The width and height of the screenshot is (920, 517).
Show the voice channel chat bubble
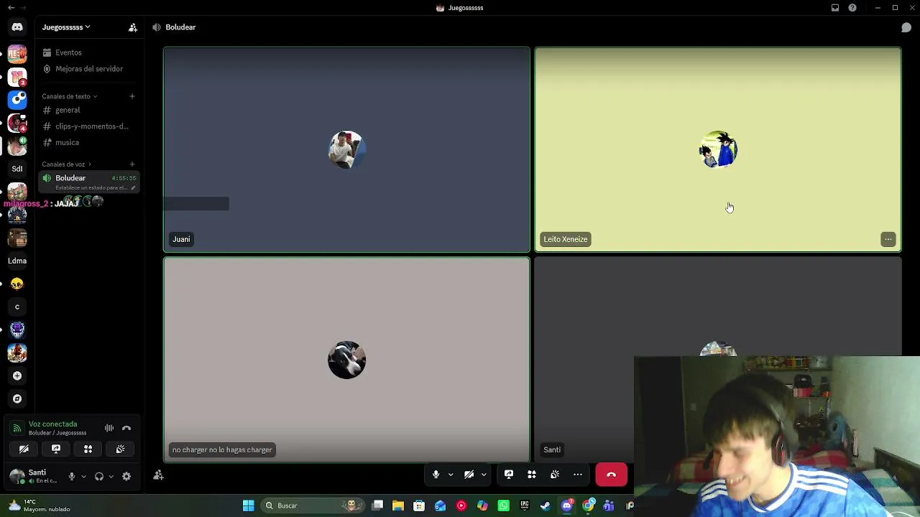tap(906, 27)
